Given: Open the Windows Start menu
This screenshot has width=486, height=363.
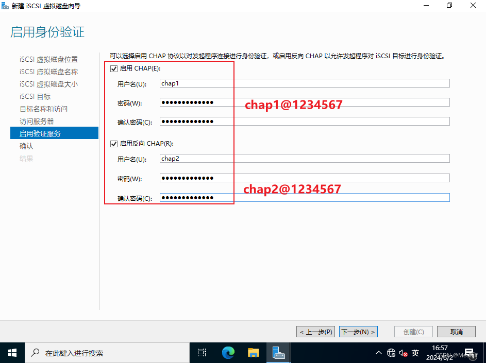Looking at the screenshot, I should (x=12, y=353).
